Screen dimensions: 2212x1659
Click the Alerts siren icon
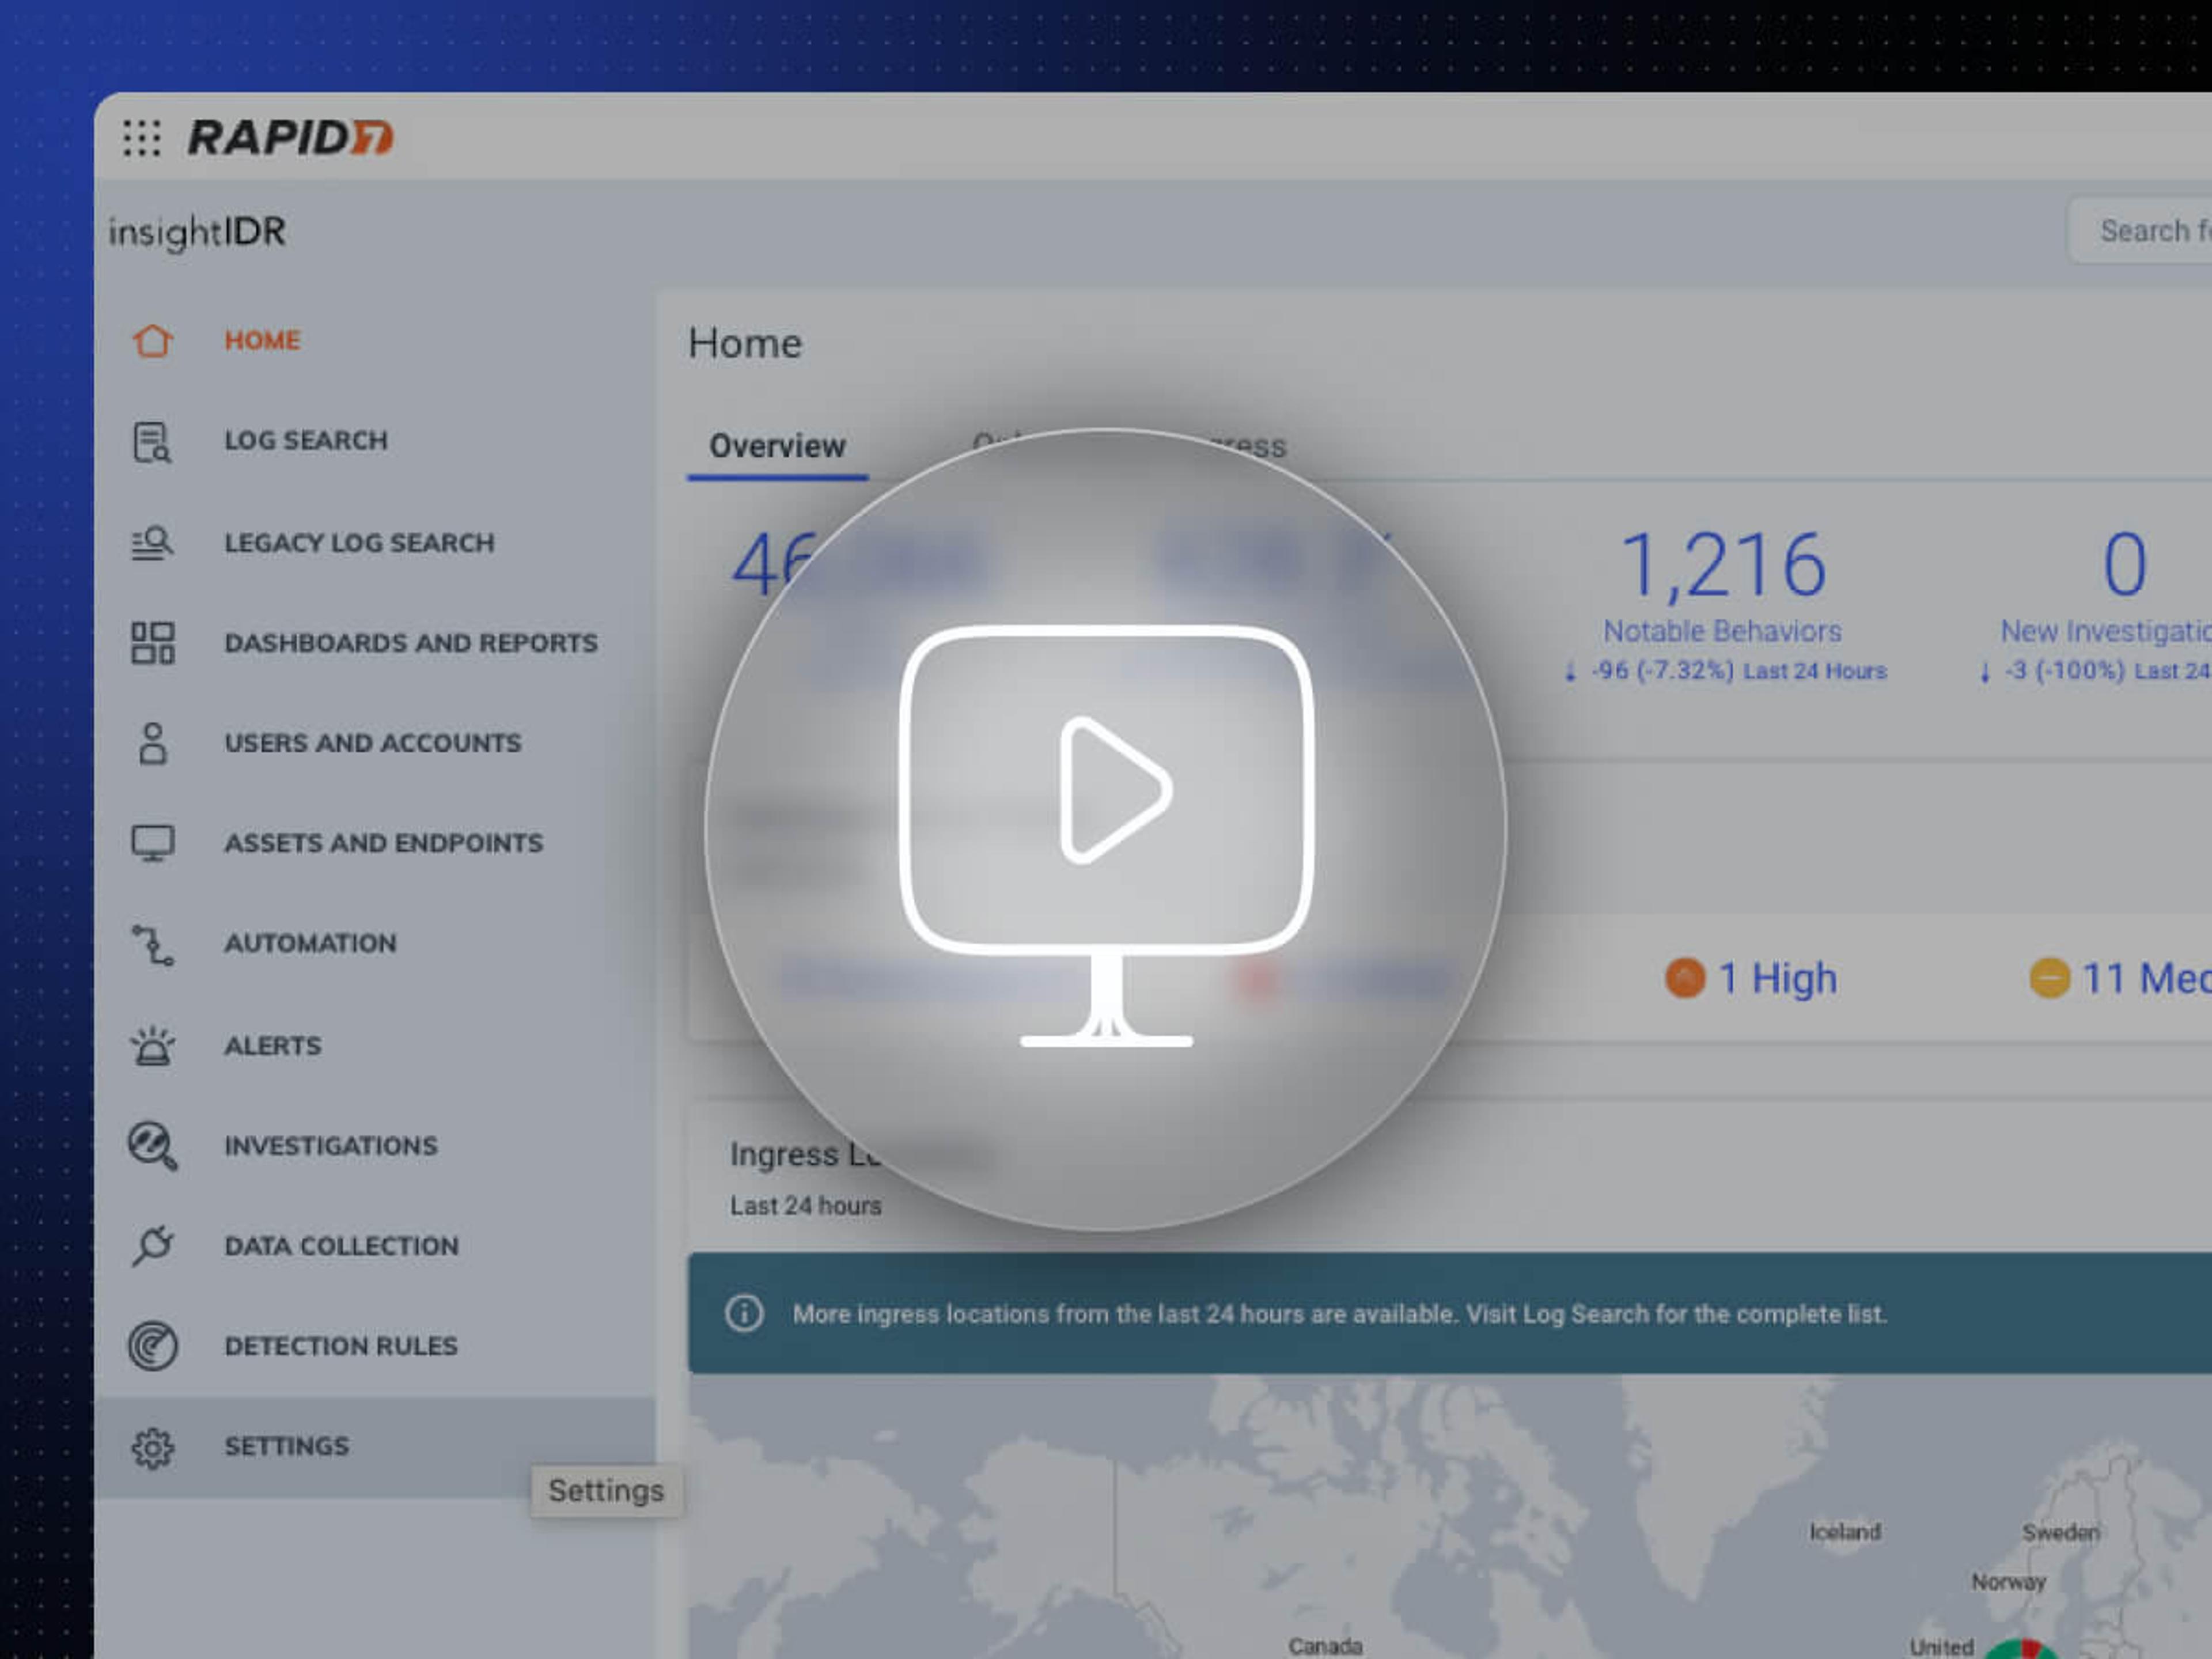152,1046
